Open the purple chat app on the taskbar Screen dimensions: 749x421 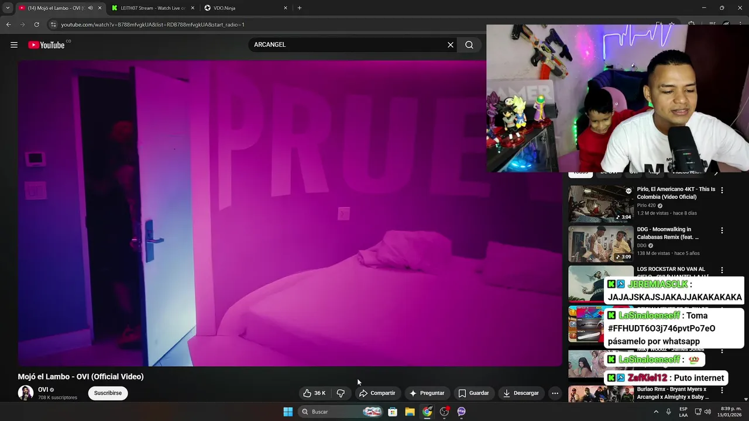tap(461, 412)
